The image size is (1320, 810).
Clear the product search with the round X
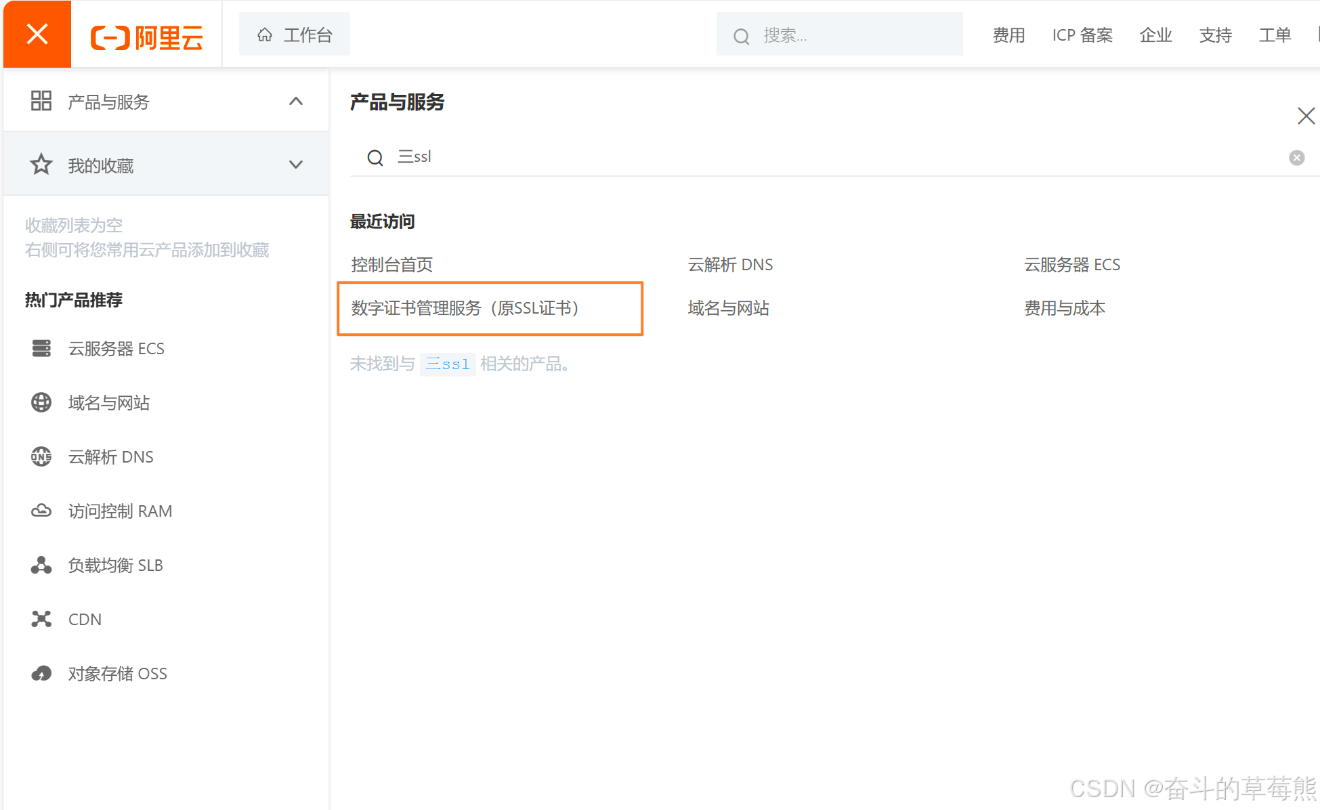point(1296,158)
